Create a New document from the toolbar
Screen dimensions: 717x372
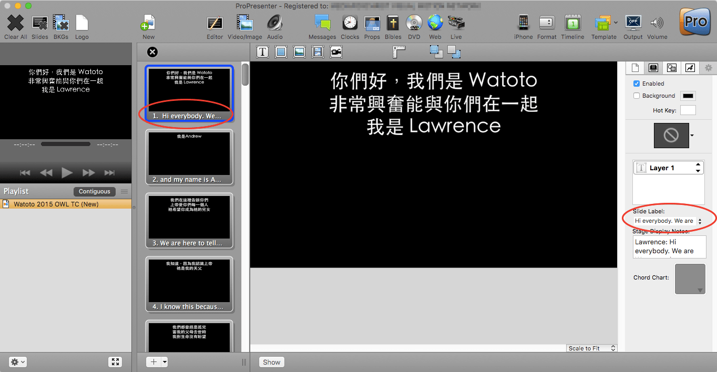pyautogui.click(x=148, y=23)
